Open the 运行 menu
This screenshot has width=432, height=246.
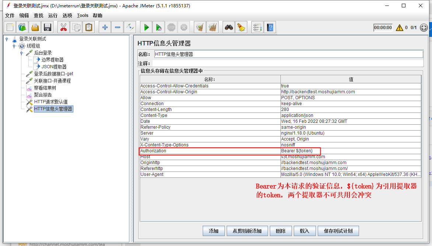[x=53, y=15]
